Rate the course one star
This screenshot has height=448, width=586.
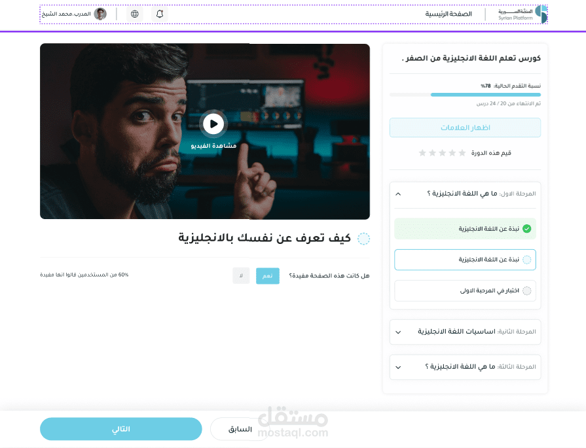[x=462, y=152]
